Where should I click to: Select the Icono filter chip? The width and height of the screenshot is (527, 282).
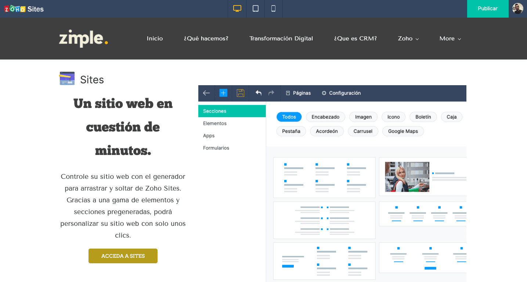coord(394,117)
